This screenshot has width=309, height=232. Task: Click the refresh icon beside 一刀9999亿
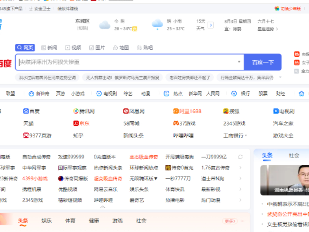point(240,157)
